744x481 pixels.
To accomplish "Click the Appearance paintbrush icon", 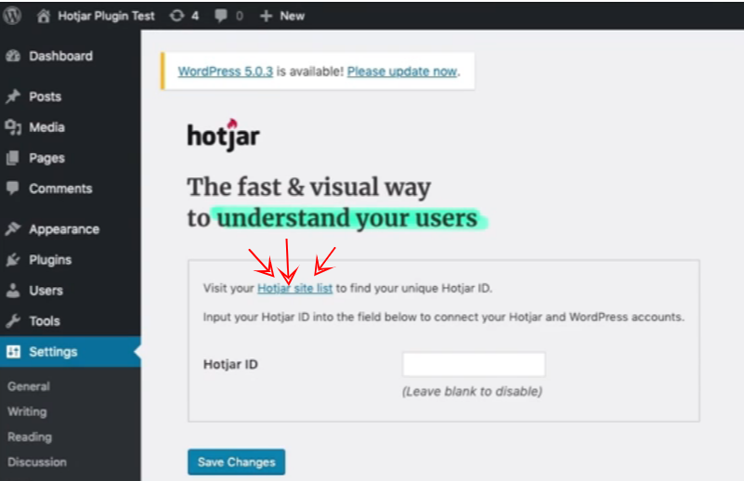I will [x=13, y=229].
